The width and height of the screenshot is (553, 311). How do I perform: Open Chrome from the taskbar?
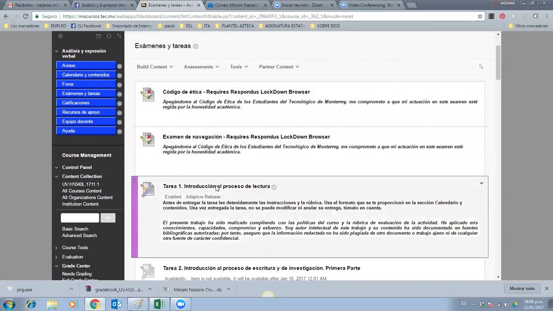(x=95, y=305)
